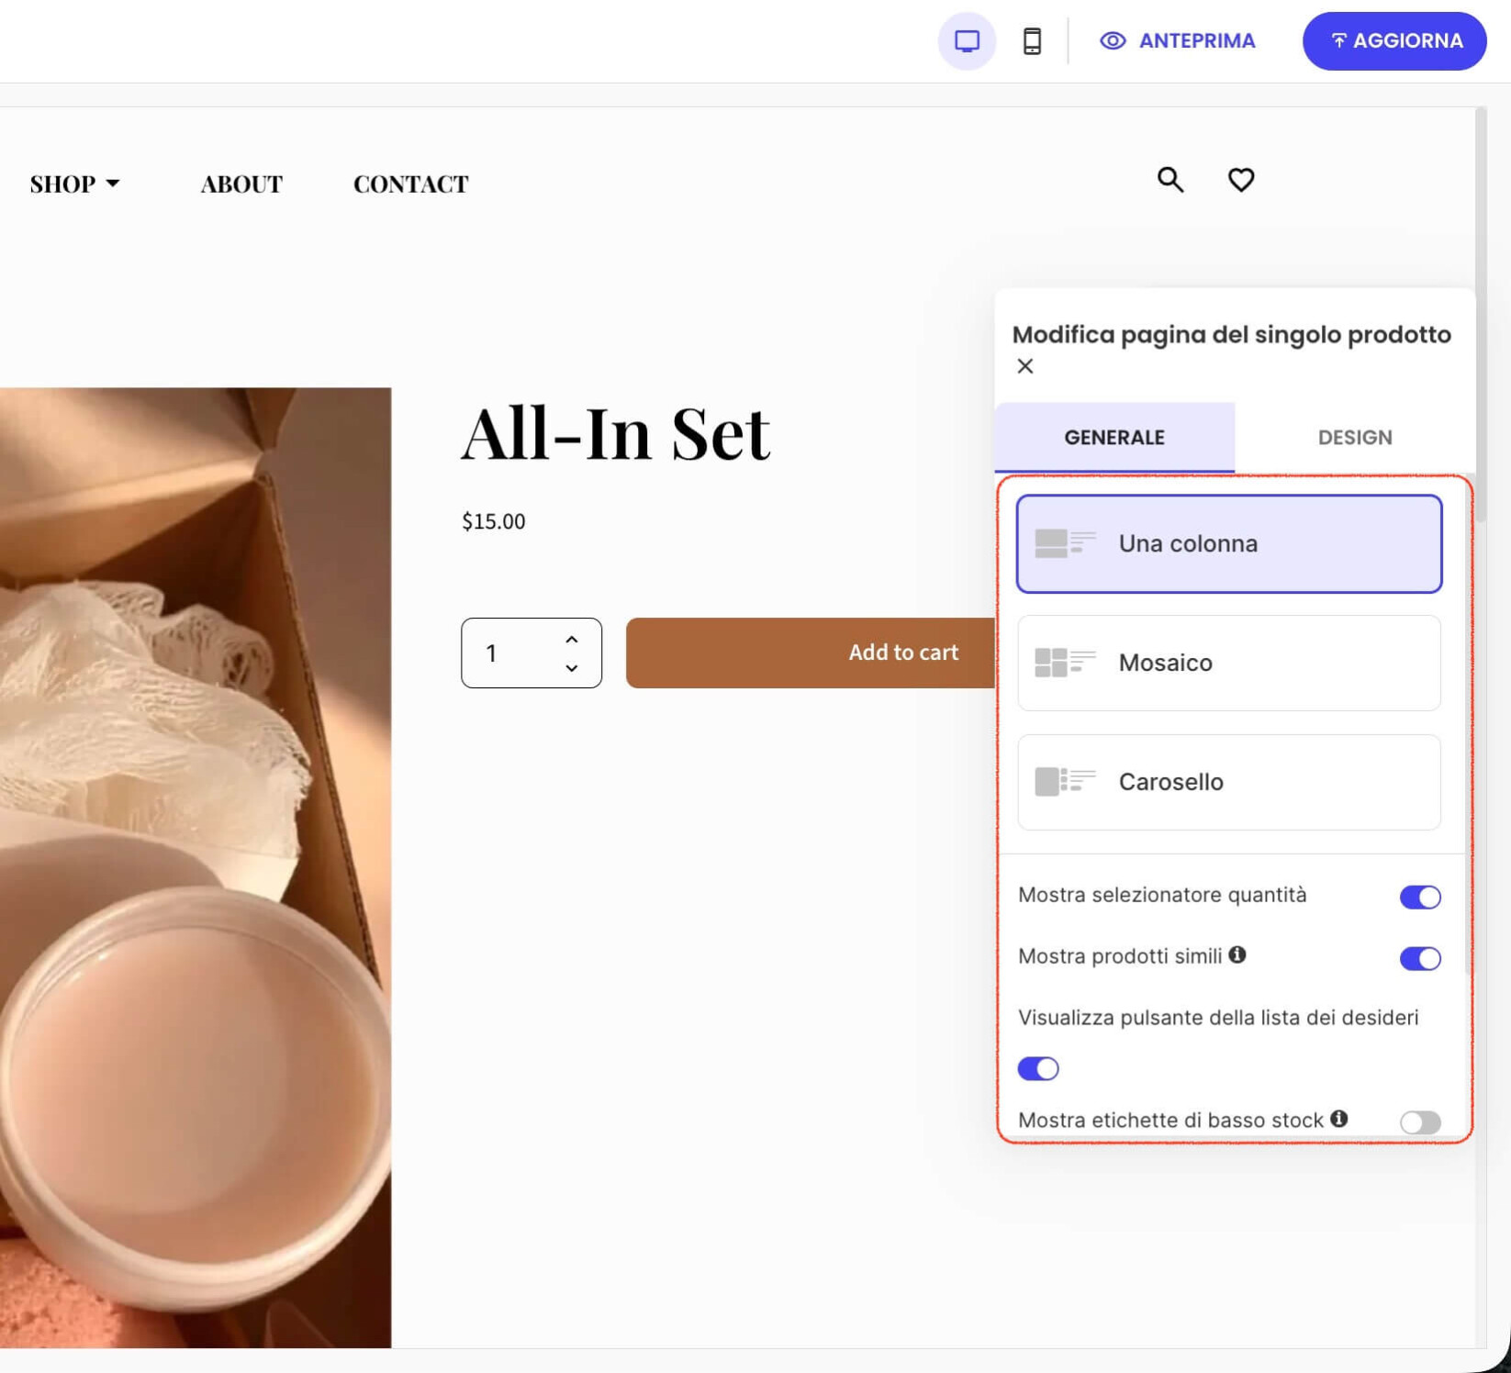Click the All-In Set product title
Image resolution: width=1511 pixels, height=1373 pixels.
pyautogui.click(x=616, y=434)
